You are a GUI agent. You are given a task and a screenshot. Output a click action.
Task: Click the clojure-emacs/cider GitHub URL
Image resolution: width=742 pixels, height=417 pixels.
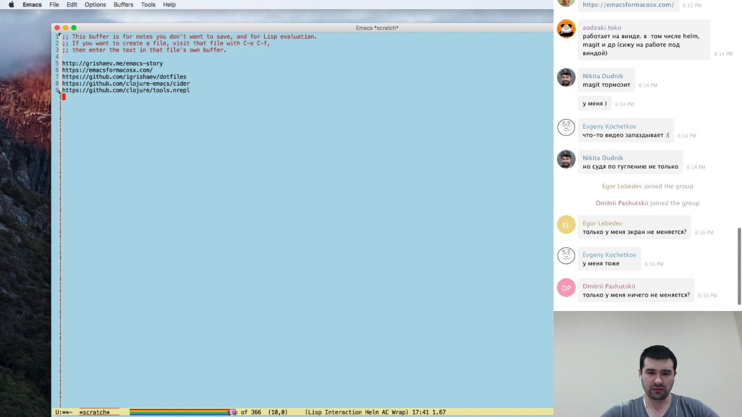126,83
